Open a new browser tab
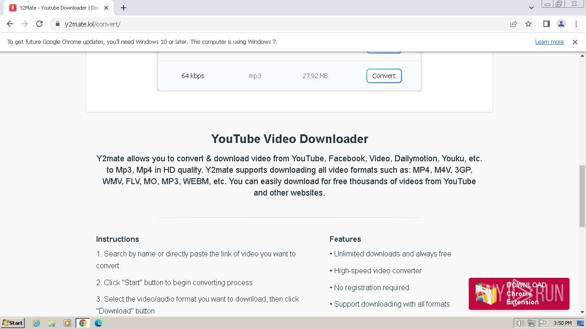Image resolution: width=586 pixels, height=329 pixels. click(x=124, y=8)
